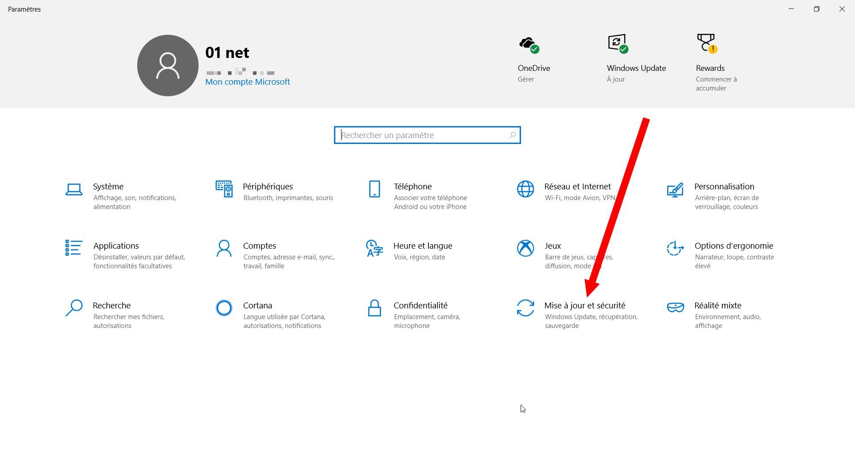Click 'À jour' status under Windows Update
855x459 pixels.
pos(616,79)
